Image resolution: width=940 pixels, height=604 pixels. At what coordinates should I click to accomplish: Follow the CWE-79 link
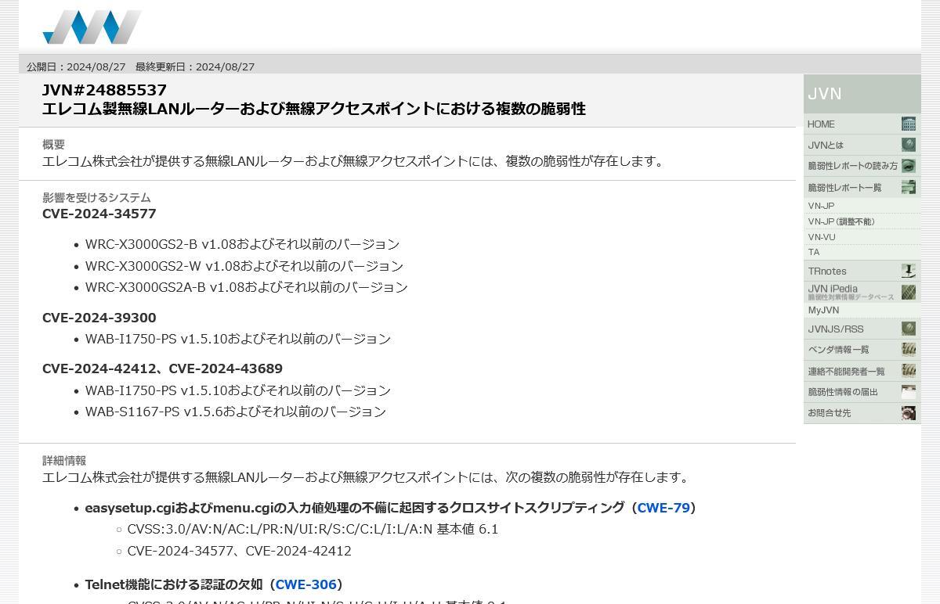(x=663, y=508)
